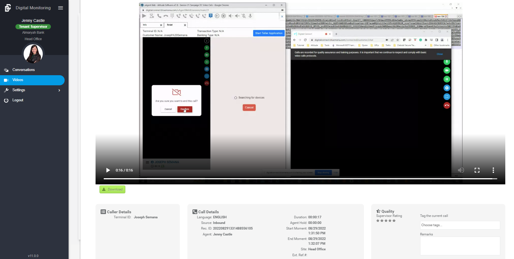Image resolution: width=514 pixels, height=259 pixels.
Task: Focus the Remarks text area
Action: coord(460,246)
